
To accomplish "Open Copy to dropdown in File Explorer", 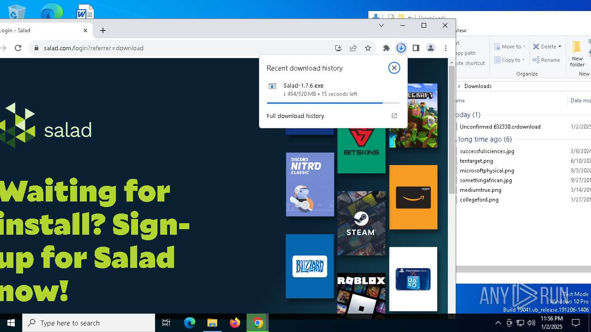I will pos(510,60).
